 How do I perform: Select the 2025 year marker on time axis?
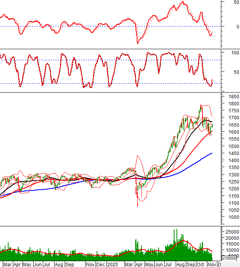point(113,264)
